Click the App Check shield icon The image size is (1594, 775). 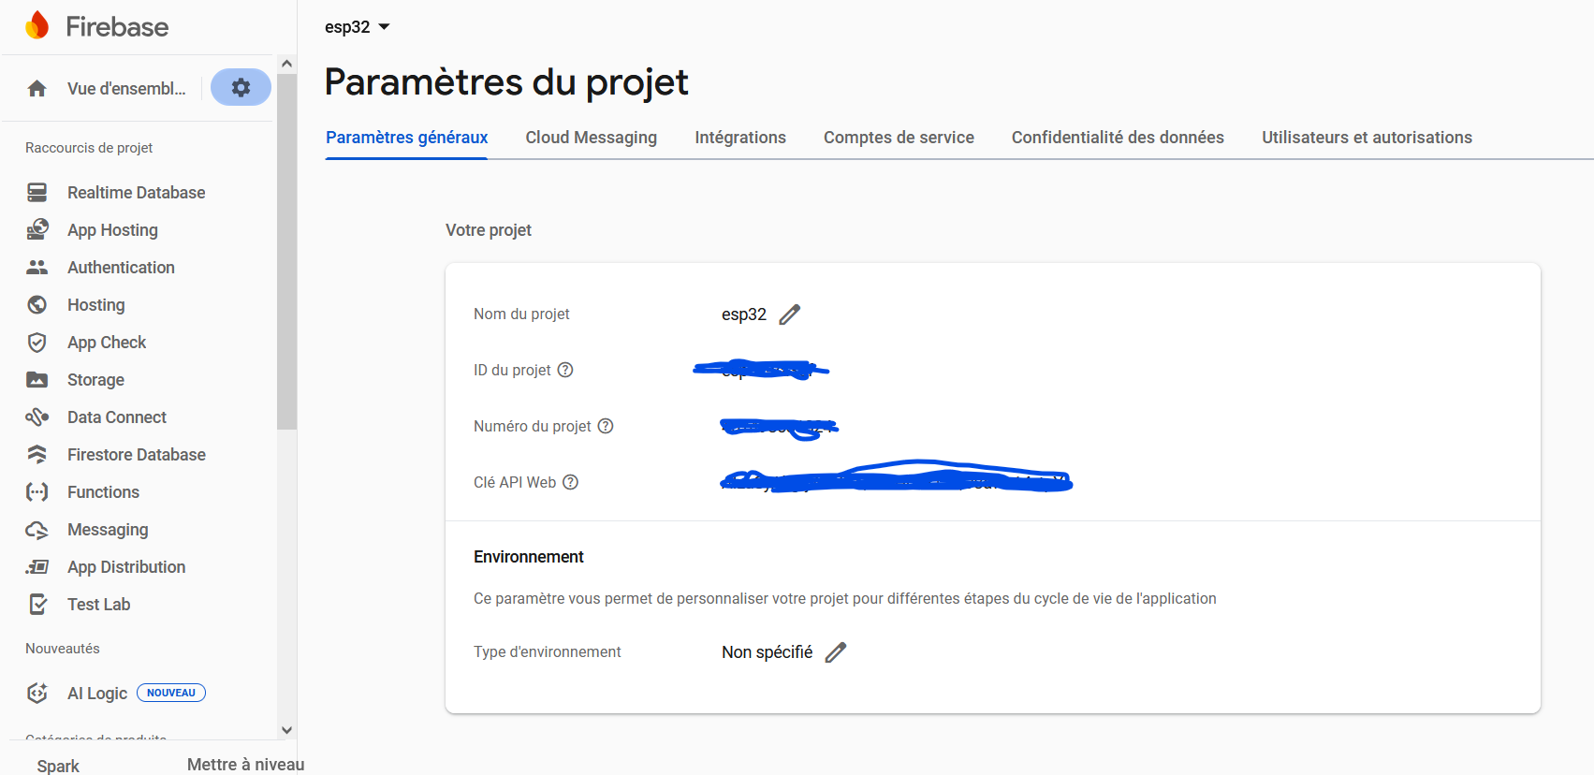[x=37, y=343]
